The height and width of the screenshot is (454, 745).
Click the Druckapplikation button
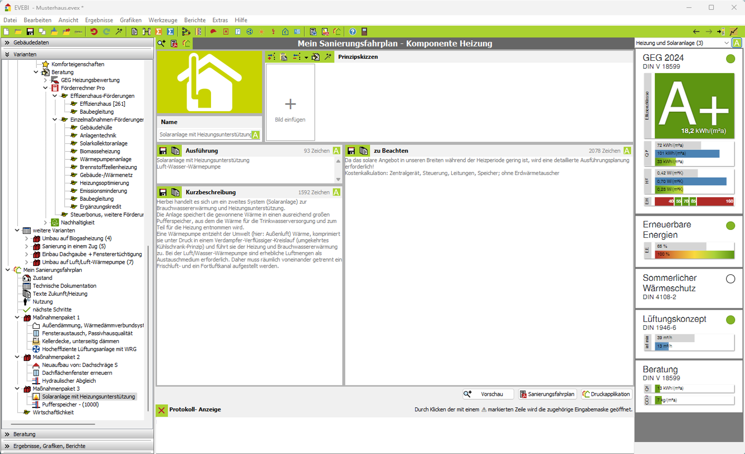click(606, 394)
